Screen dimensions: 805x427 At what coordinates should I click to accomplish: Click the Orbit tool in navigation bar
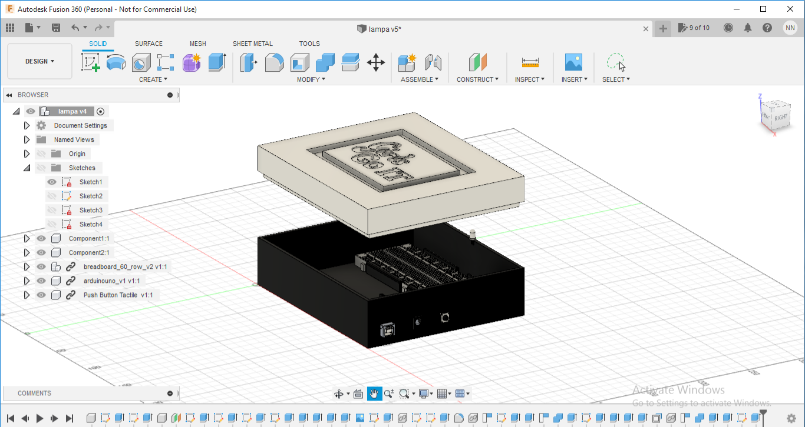pos(339,393)
